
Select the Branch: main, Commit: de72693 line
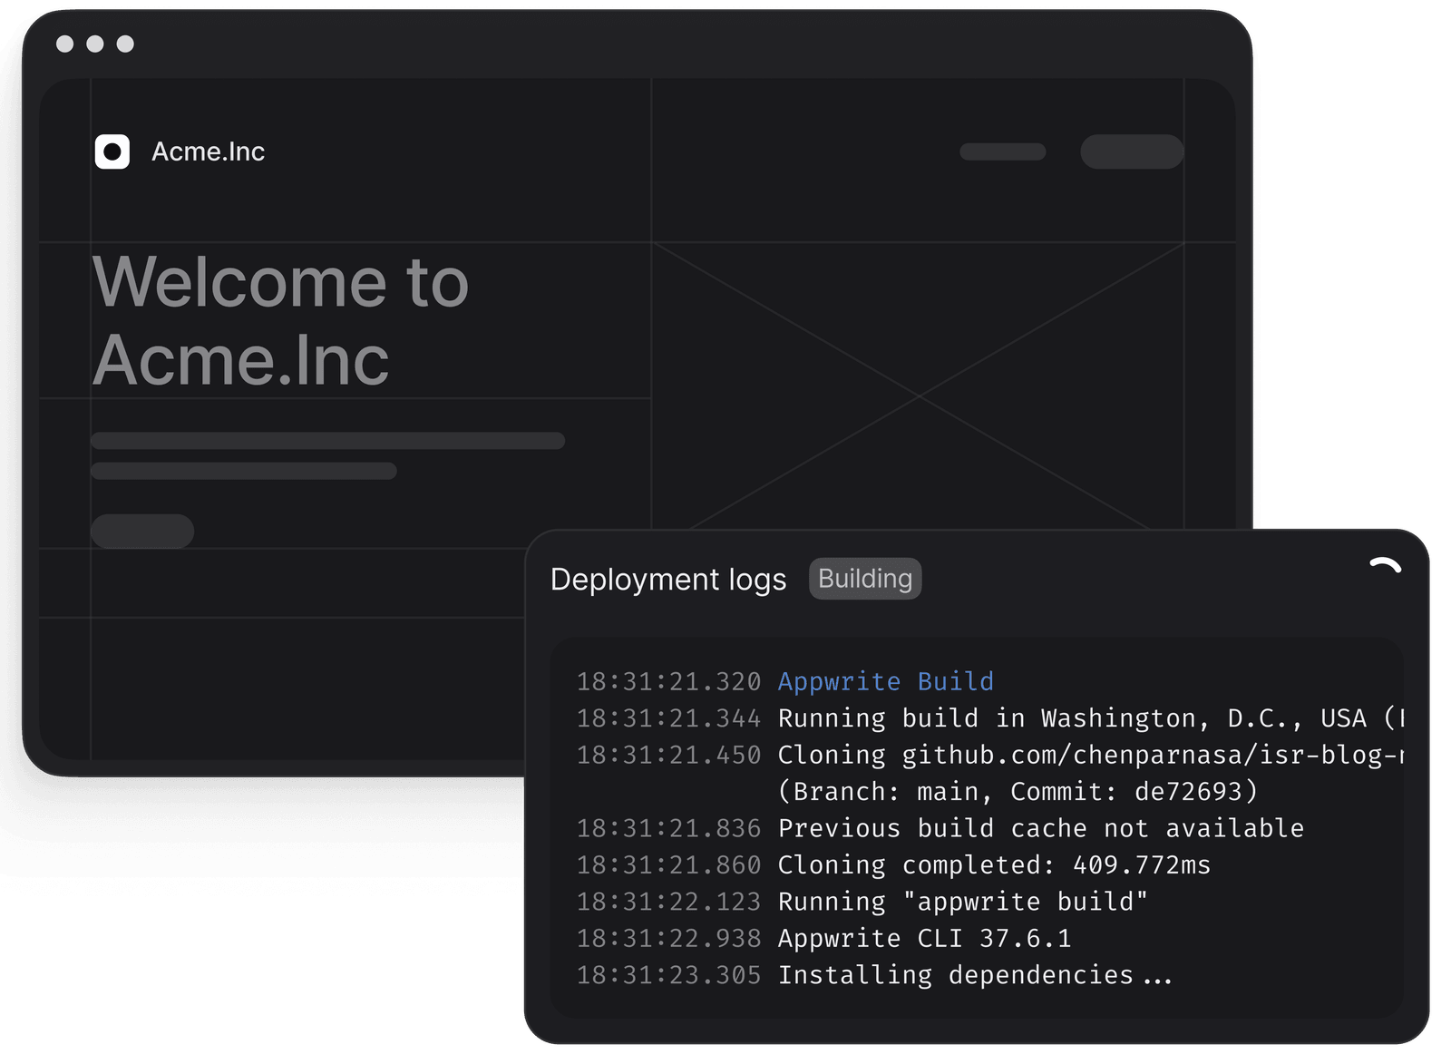[1018, 792]
